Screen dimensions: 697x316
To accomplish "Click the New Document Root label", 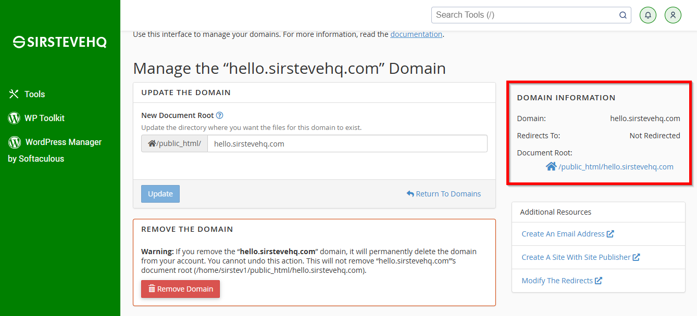I will 178,115.
